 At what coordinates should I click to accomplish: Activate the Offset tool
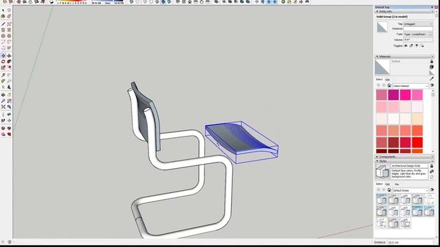pos(9,67)
